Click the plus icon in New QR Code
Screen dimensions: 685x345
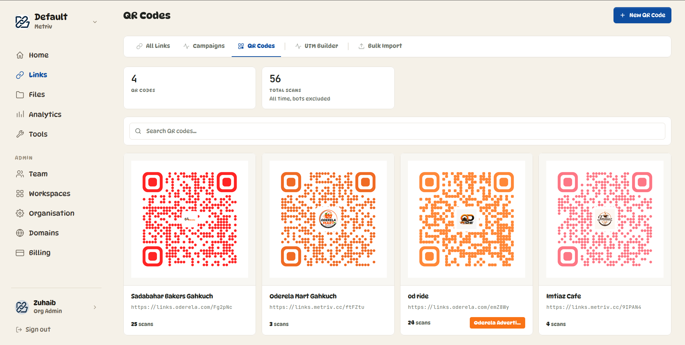(x=622, y=15)
